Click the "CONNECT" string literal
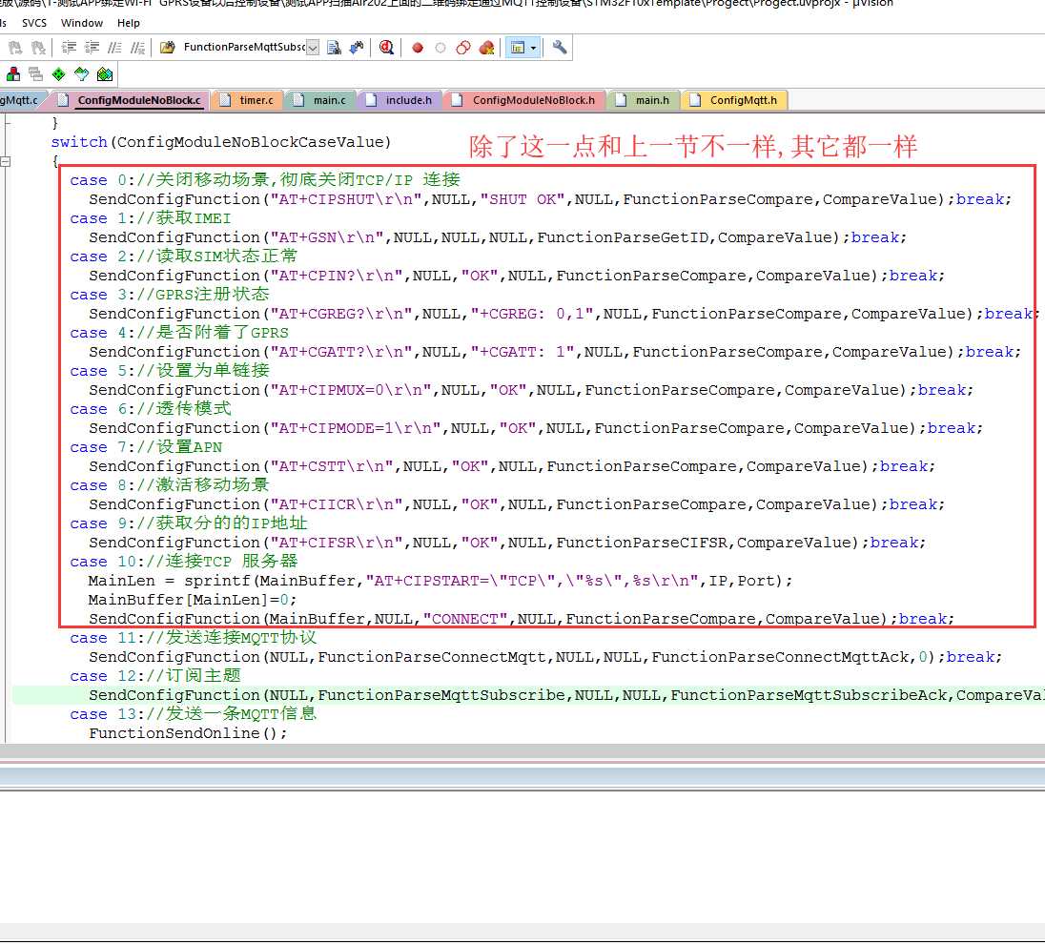The height and width of the screenshot is (944, 1045). pyautogui.click(x=465, y=619)
